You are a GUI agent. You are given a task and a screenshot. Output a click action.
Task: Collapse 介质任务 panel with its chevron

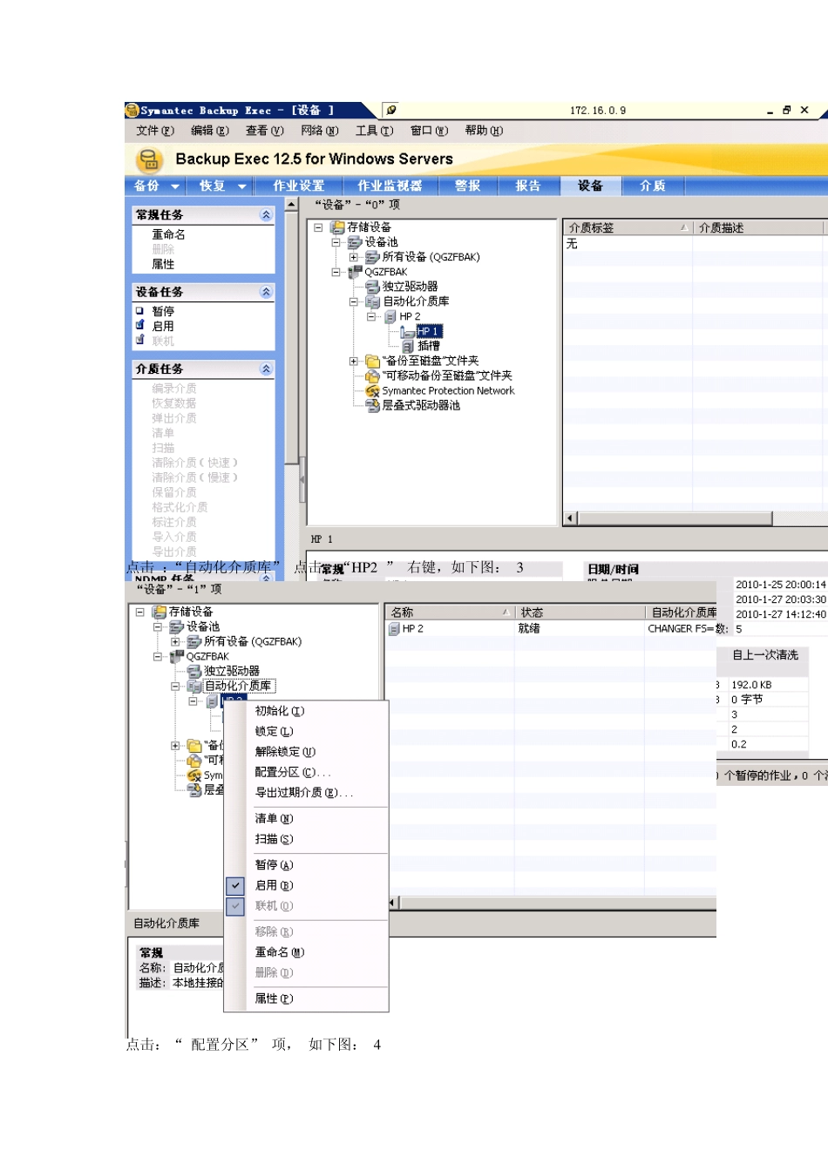266,369
